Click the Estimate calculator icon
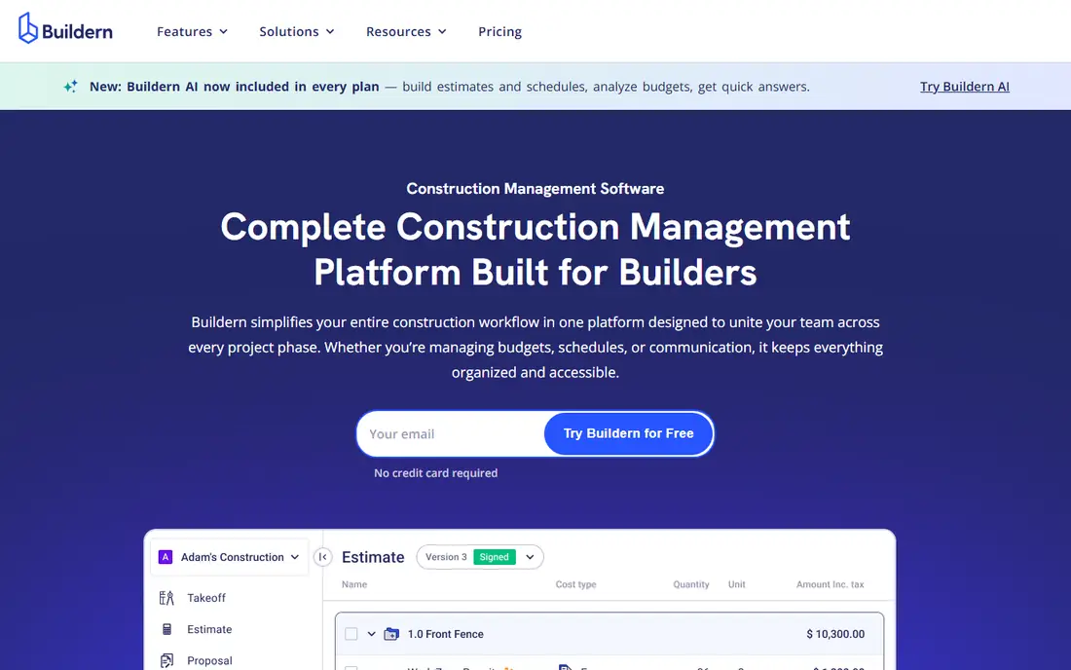The height and width of the screenshot is (670, 1071). point(166,630)
